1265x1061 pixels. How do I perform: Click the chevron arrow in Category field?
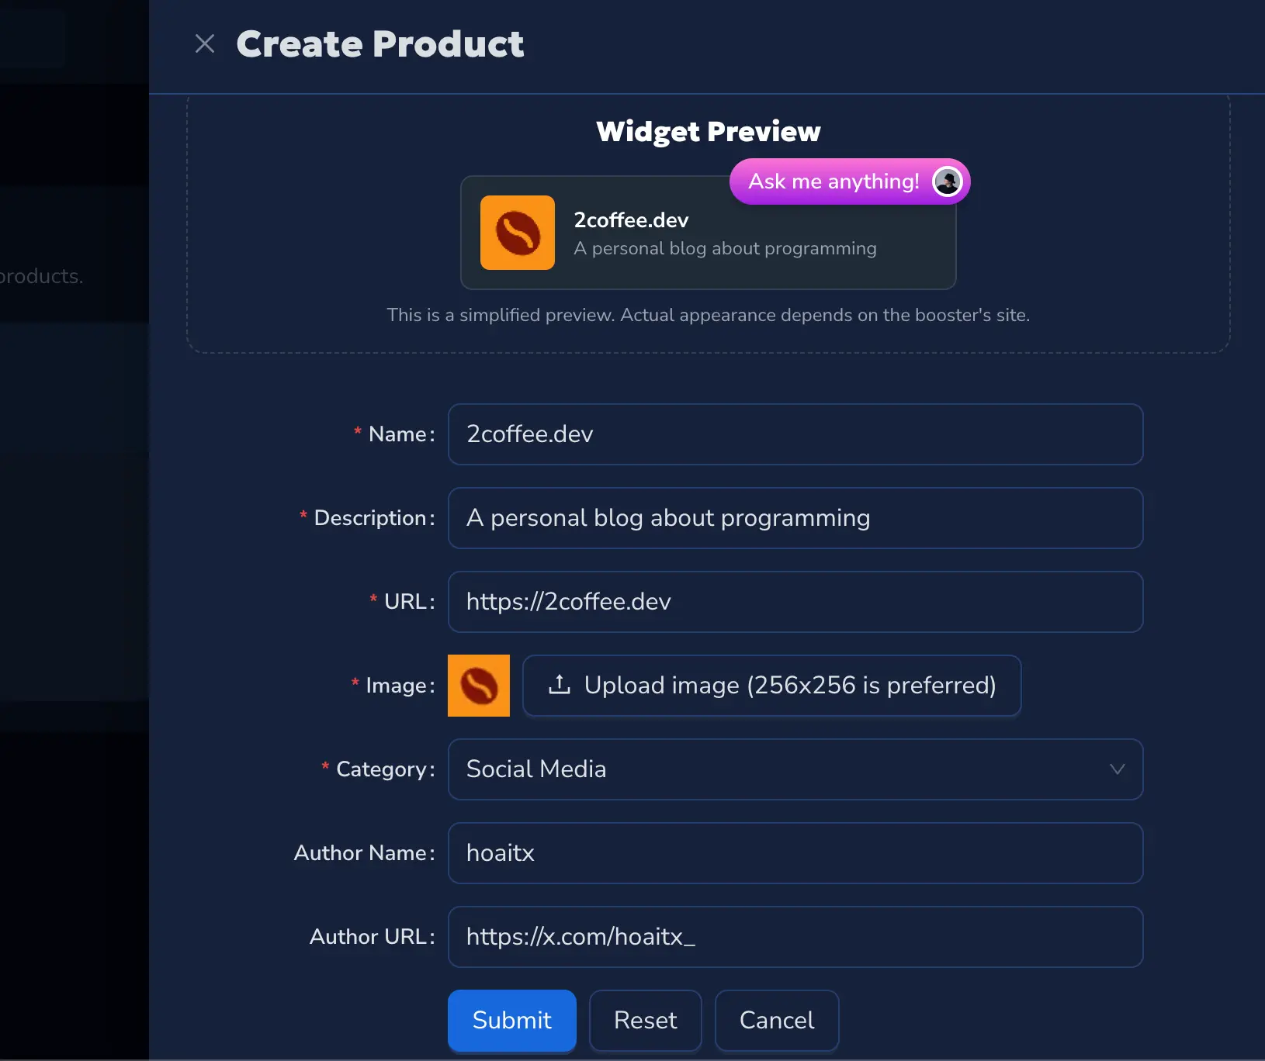1118,769
